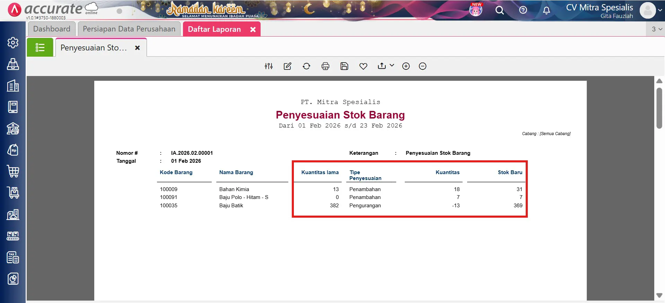The image size is (665, 303).
Task: Open the tab count dropdown showing 3
Action: click(656, 29)
